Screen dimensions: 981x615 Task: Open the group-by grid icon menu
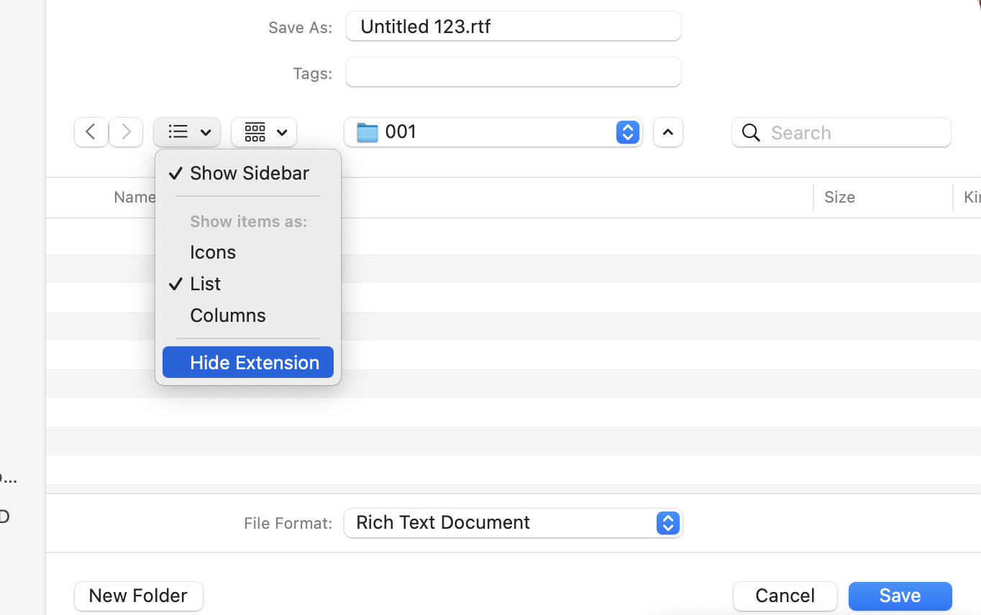point(263,132)
